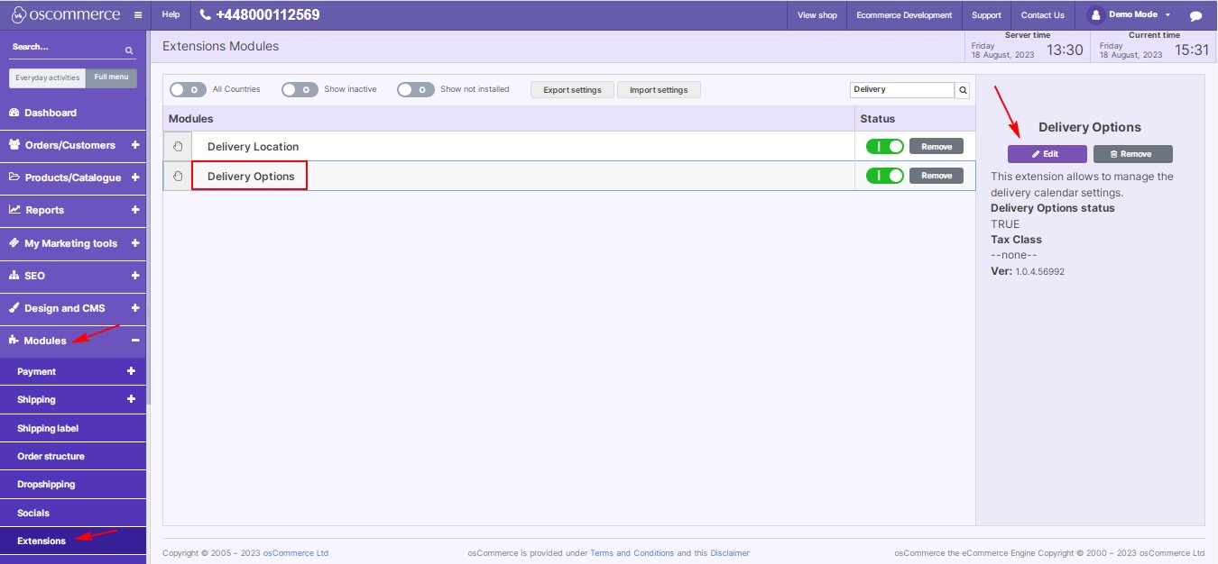Viewport: 1218px width, 564px height.
Task: Open the Order structure menu item
Action: (x=72, y=456)
